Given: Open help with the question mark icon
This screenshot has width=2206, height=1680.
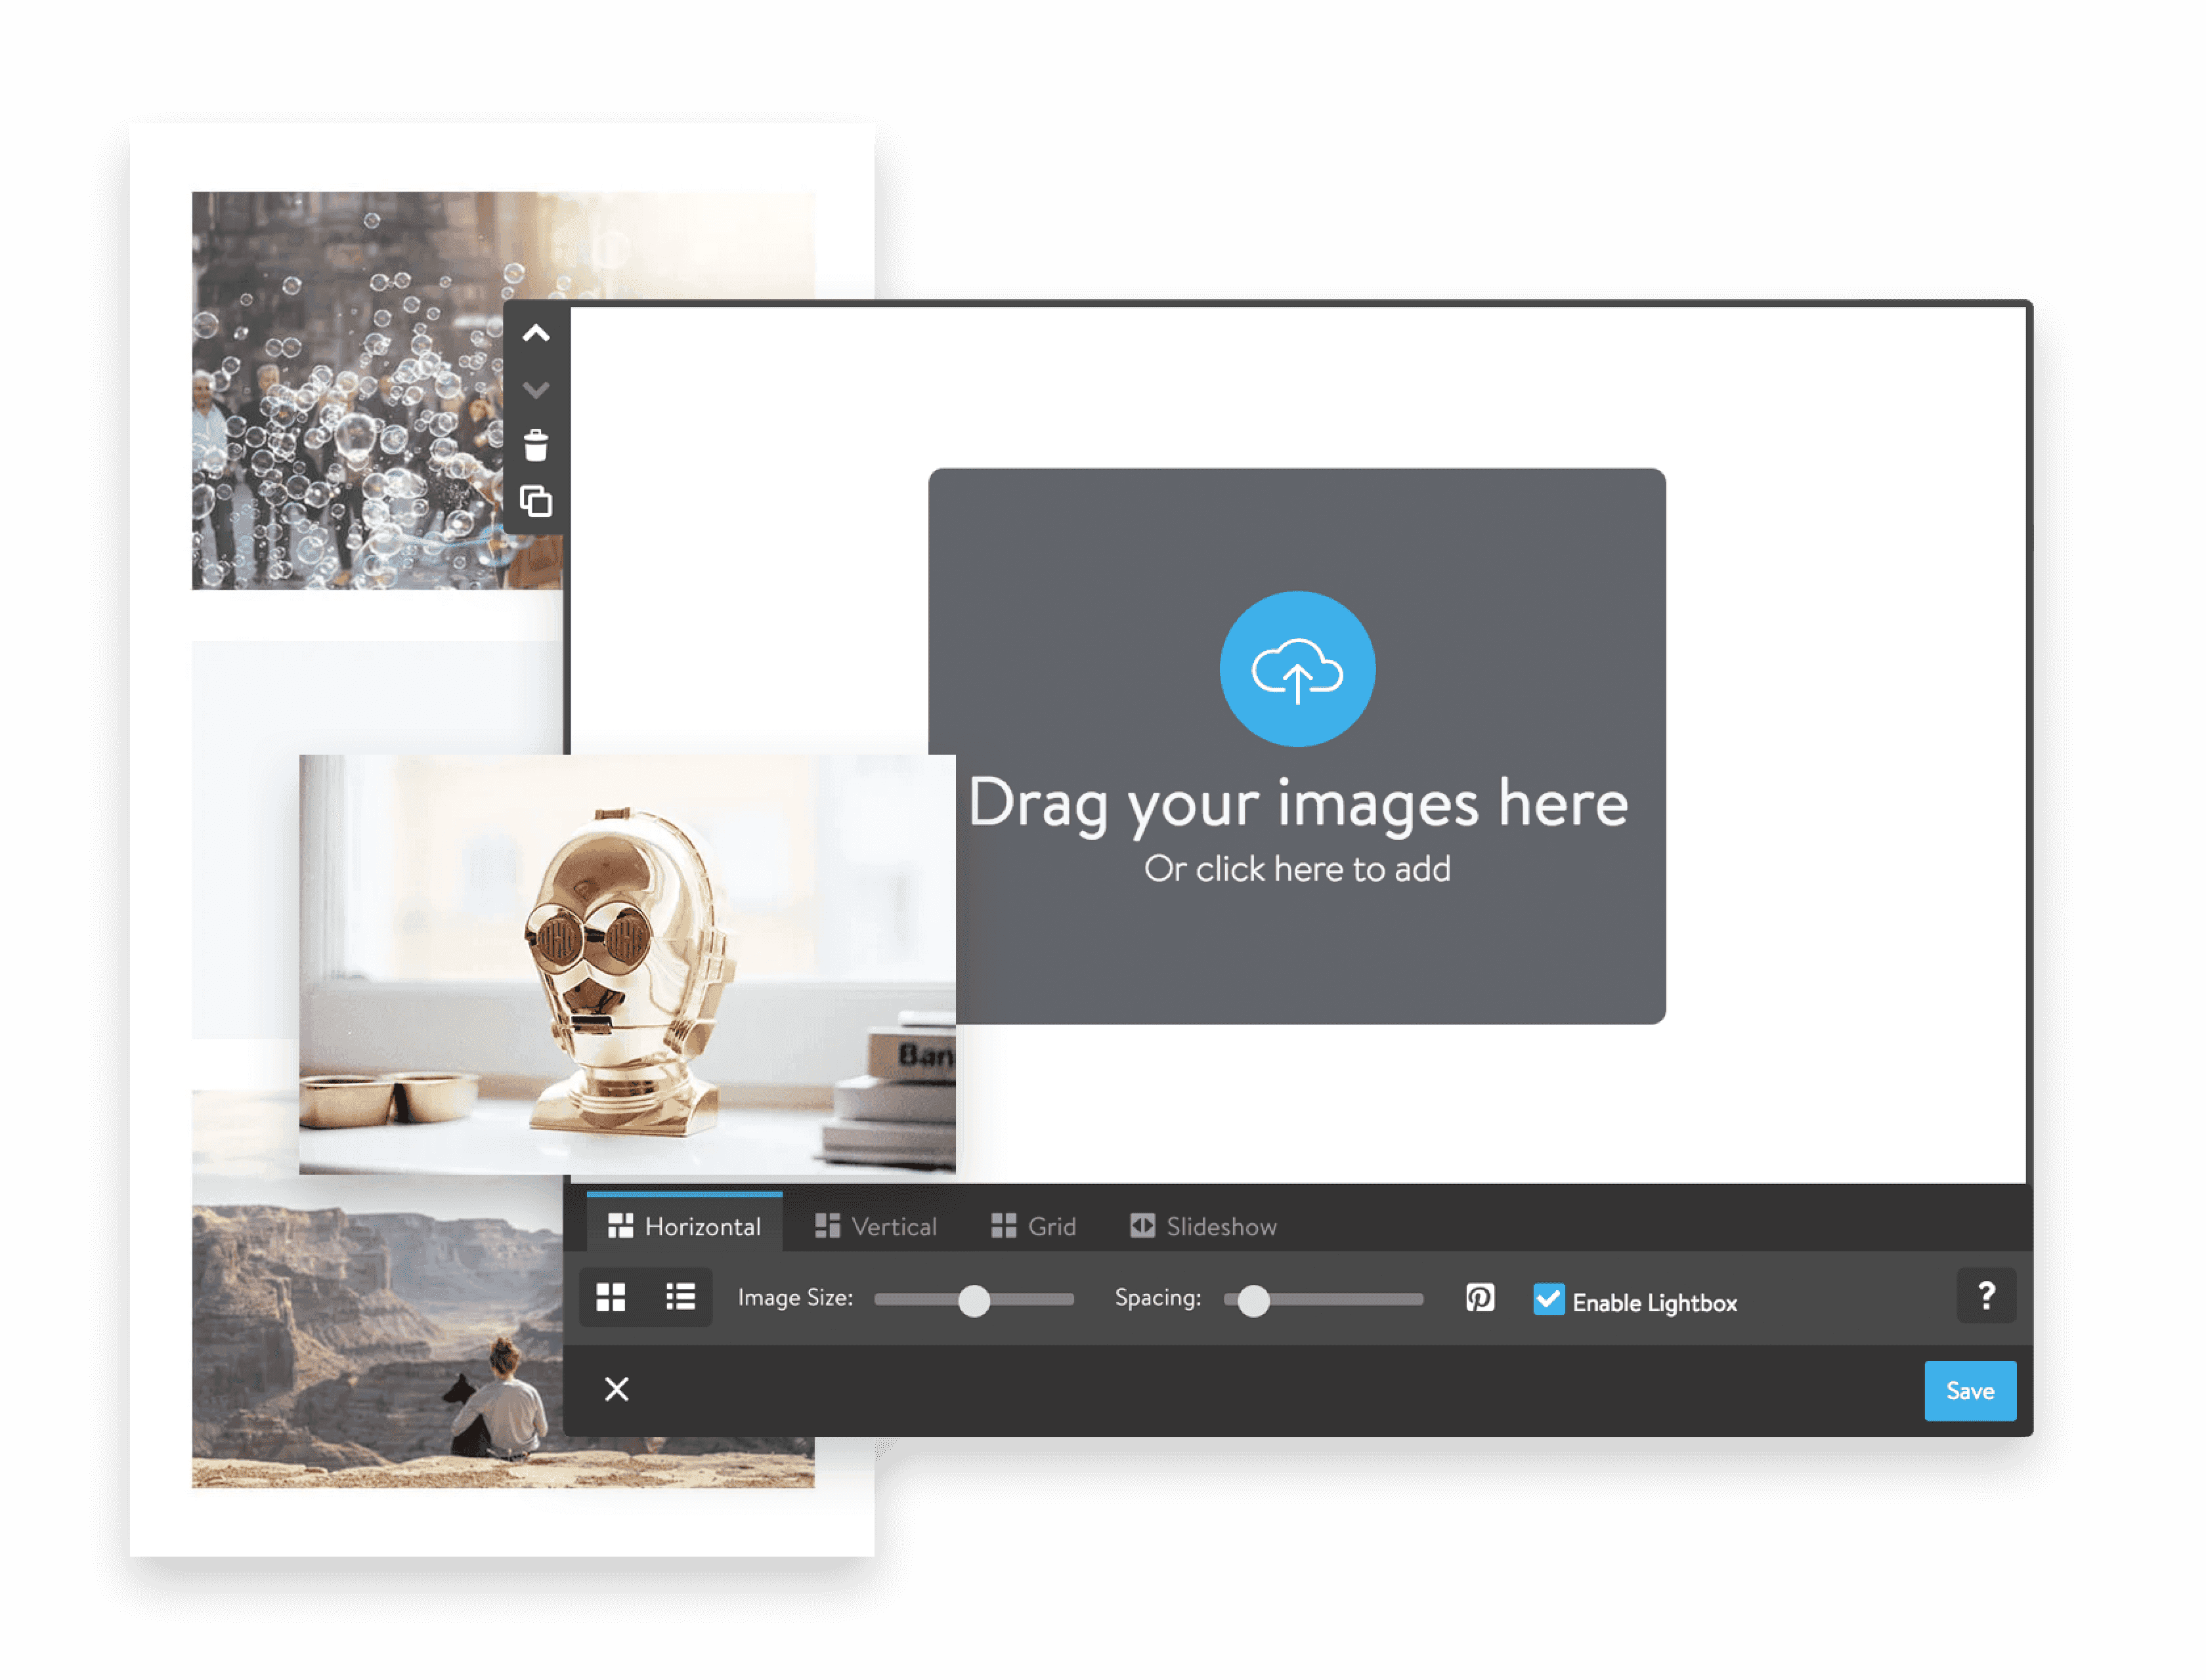Looking at the screenshot, I should pyautogui.click(x=1987, y=1296).
